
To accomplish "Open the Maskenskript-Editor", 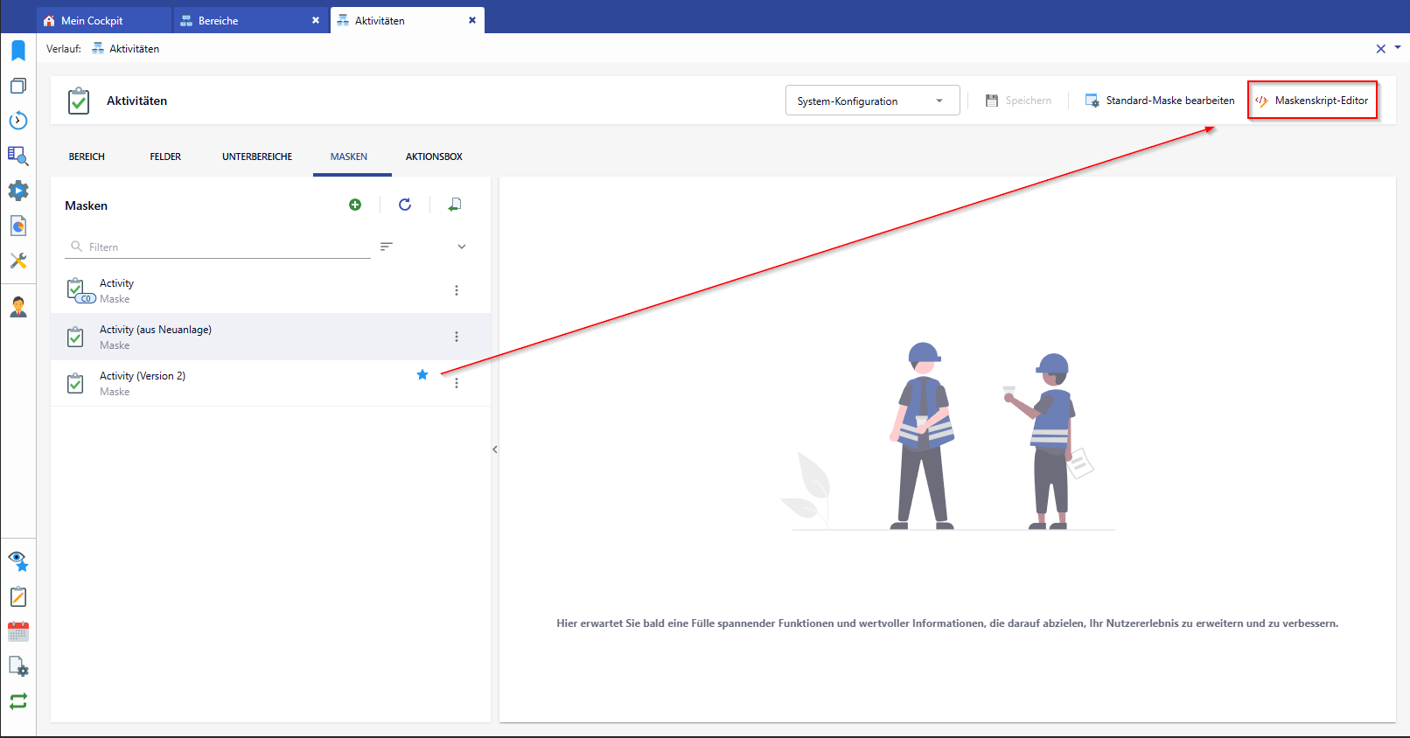I will point(1312,101).
